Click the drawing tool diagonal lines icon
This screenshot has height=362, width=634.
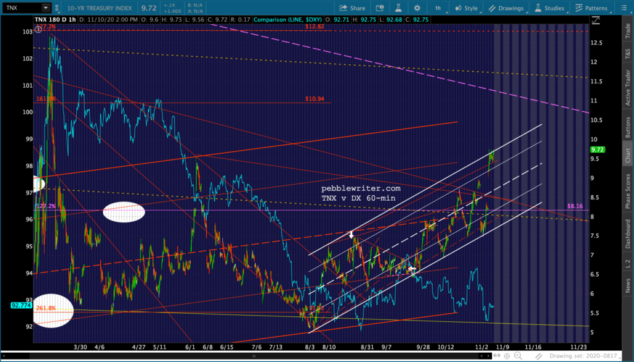[539, 356]
